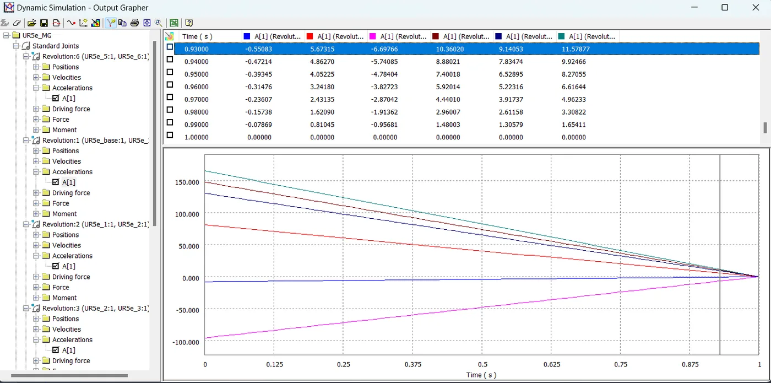
Task: Toggle the highlighted Y-shaped yellow node icon
Action: pyautogui.click(x=110, y=23)
